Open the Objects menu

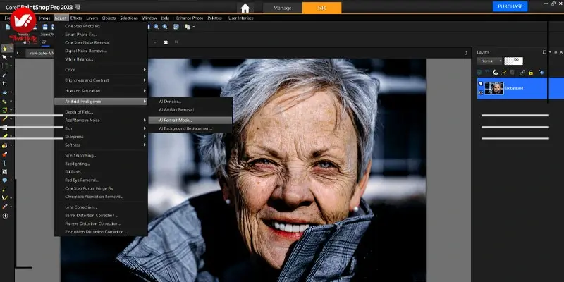tap(109, 18)
